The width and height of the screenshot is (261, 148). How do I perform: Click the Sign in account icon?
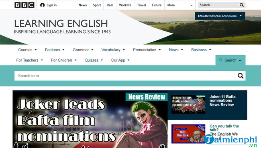[42, 5]
